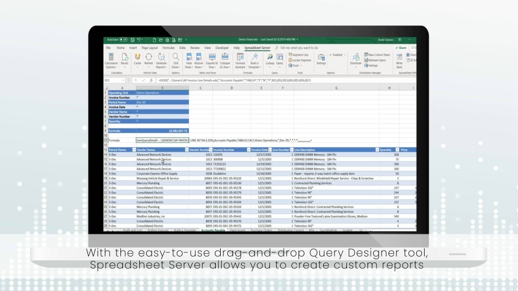The image size is (518, 291).
Task: Click New Control Sheet button
Action: (x=377, y=55)
